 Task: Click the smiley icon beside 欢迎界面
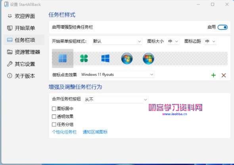pyautogui.click(x=10, y=16)
